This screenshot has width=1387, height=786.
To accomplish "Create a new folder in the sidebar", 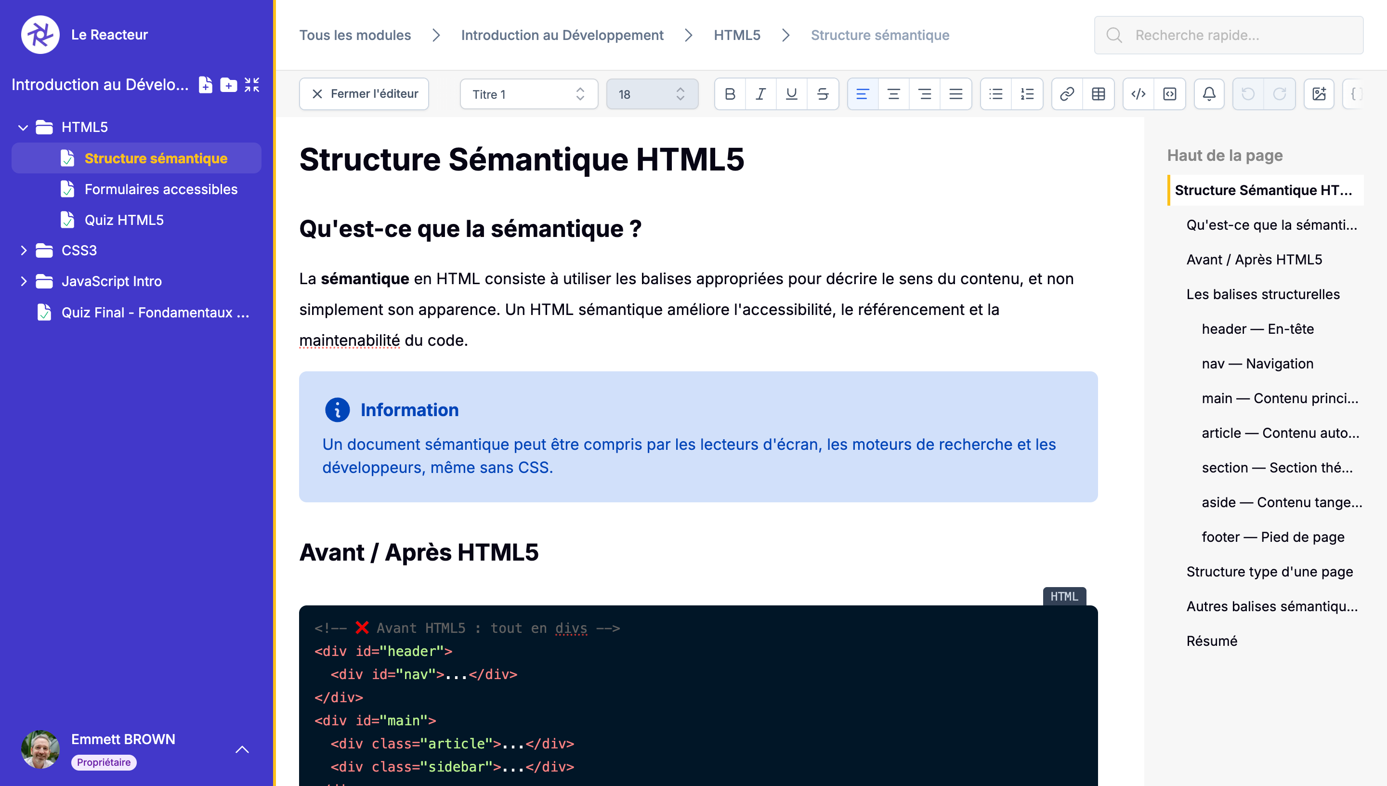I will tap(228, 85).
